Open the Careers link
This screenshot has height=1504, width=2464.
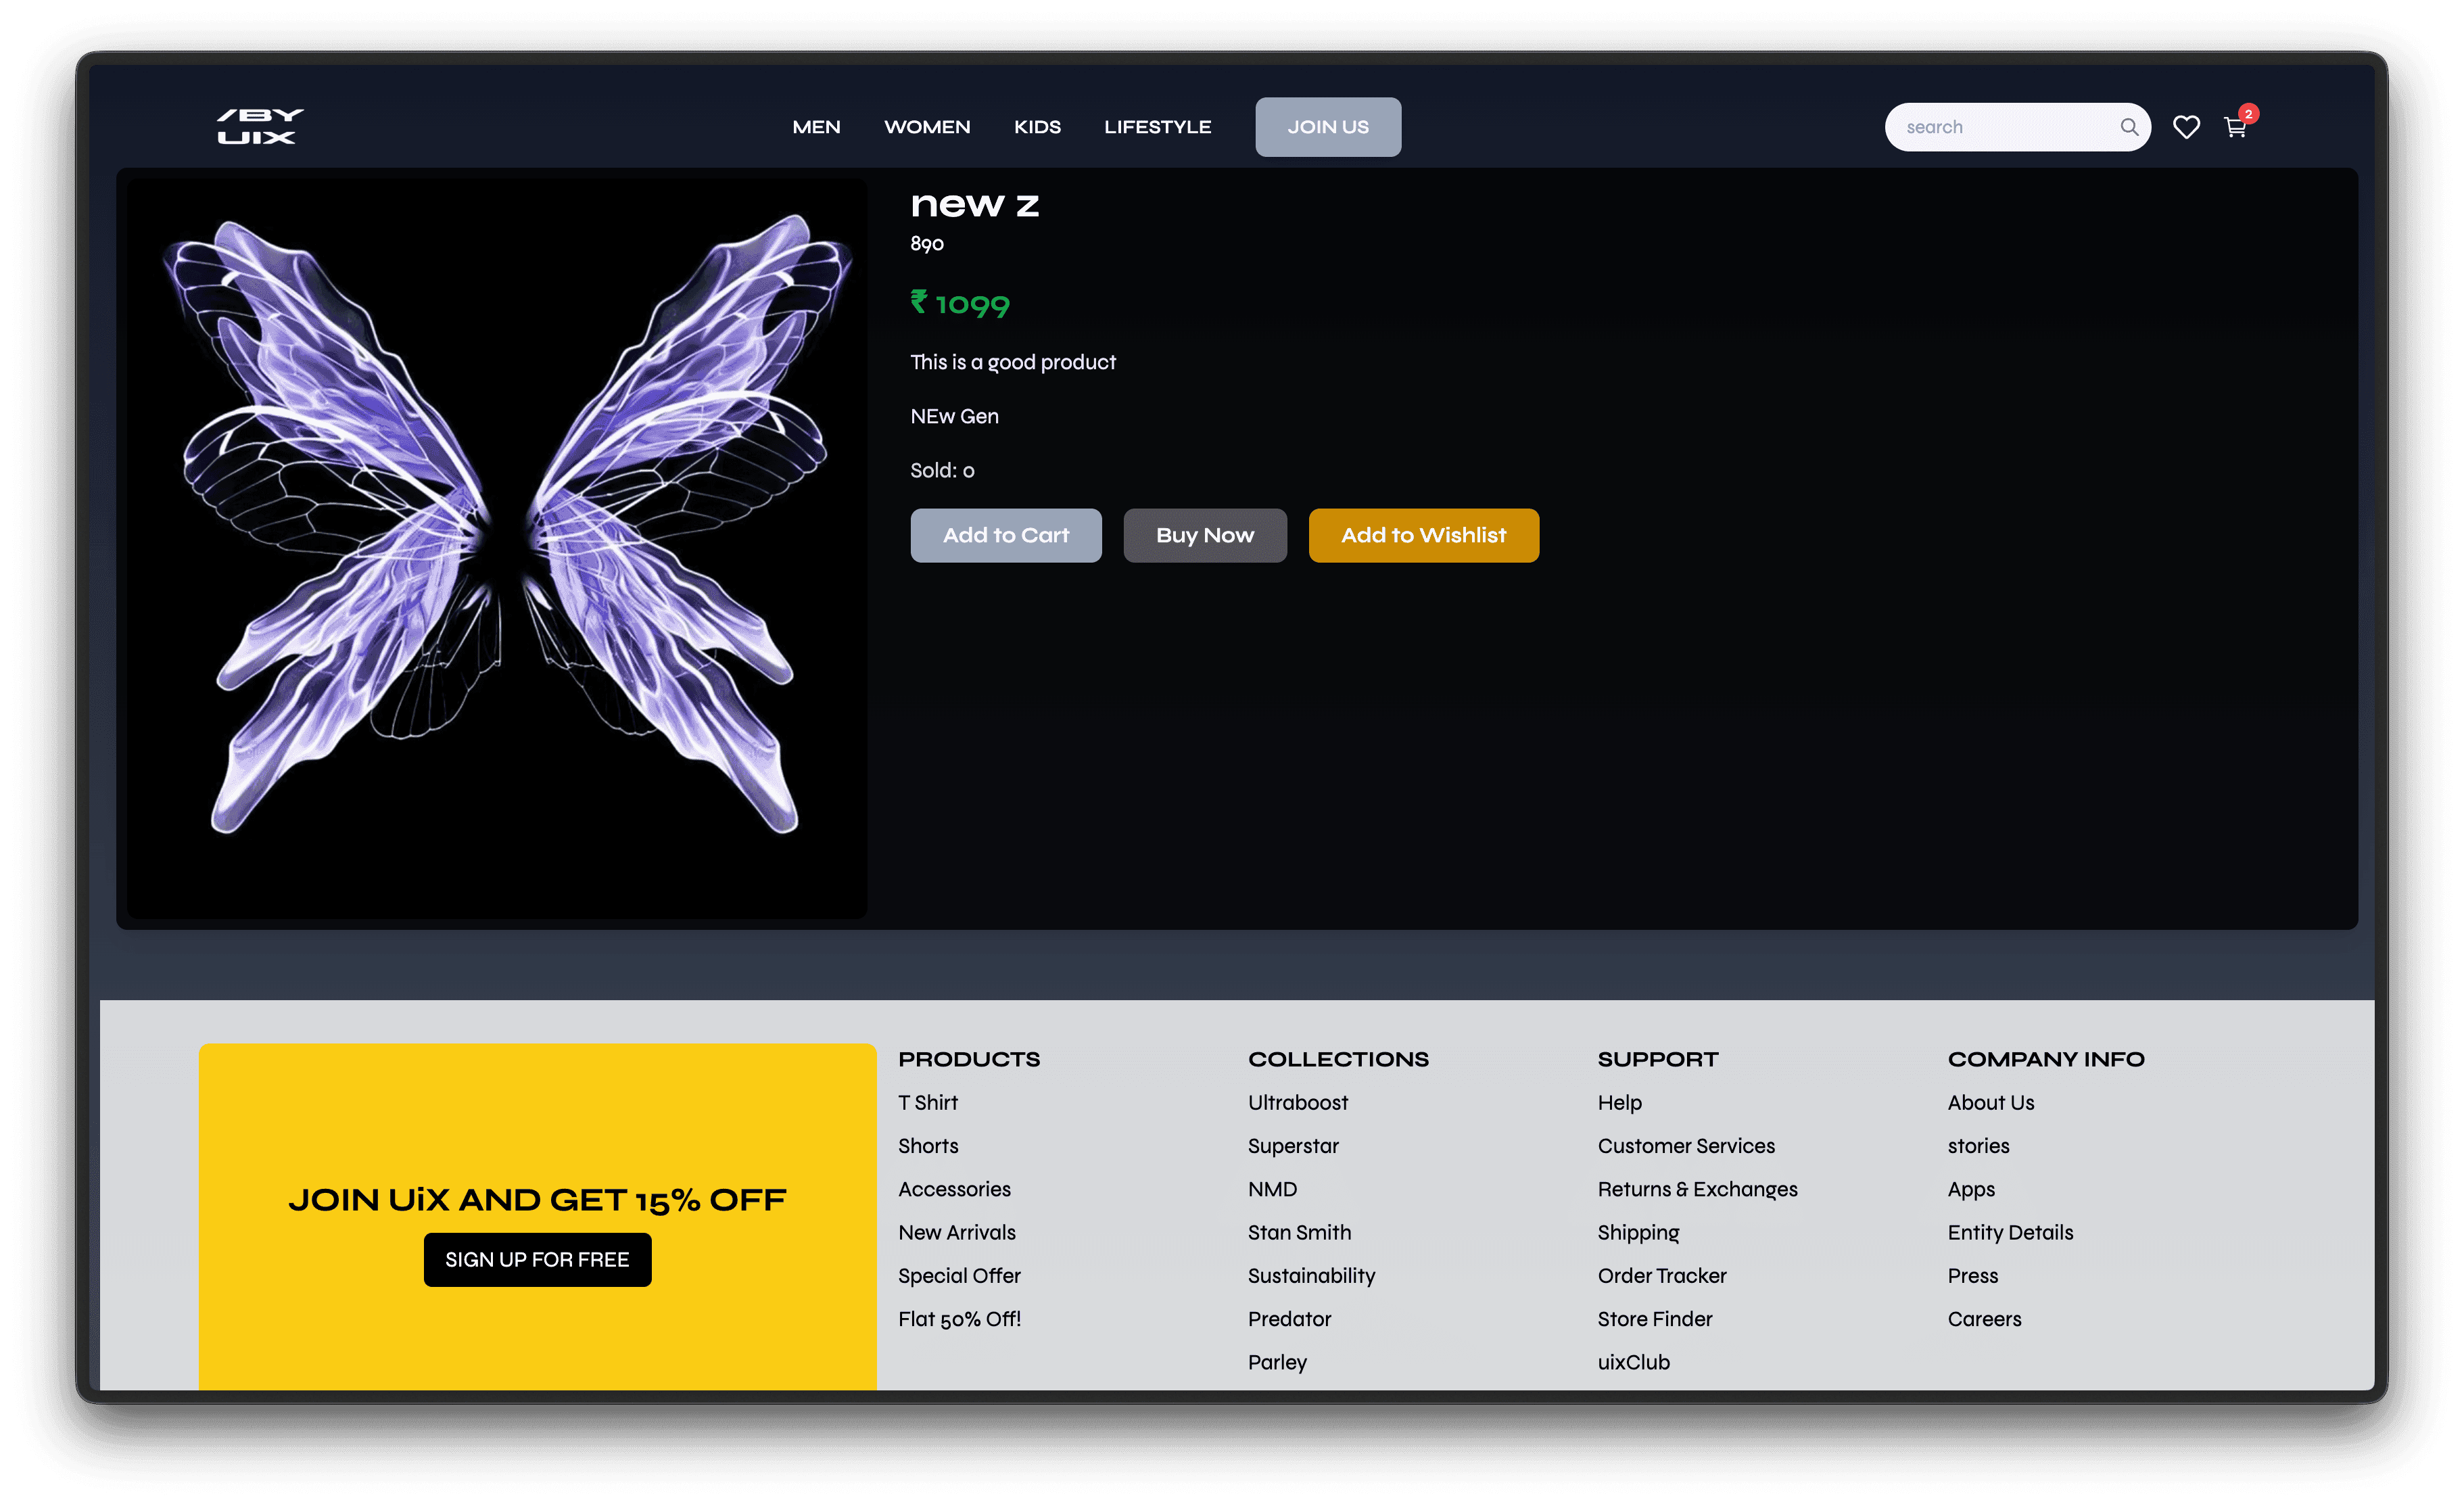pos(1984,1319)
